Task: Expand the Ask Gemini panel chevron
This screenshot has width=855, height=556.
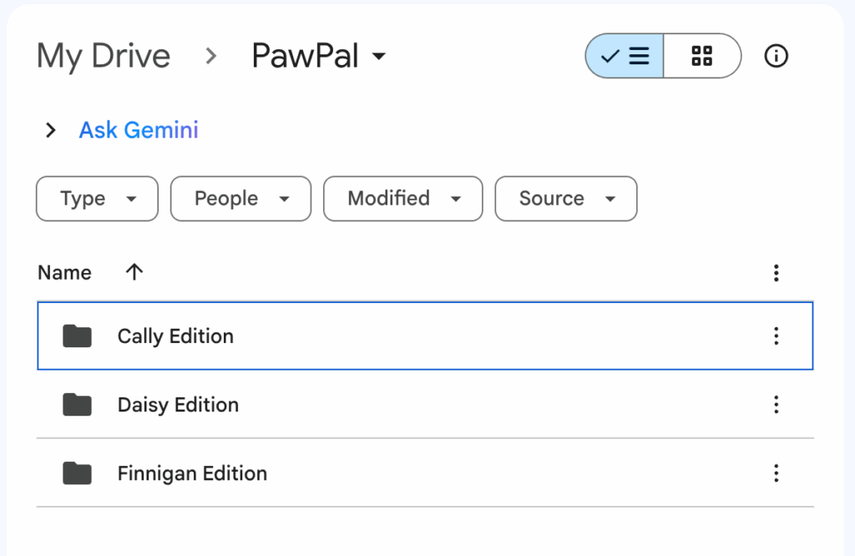Action: [x=50, y=130]
